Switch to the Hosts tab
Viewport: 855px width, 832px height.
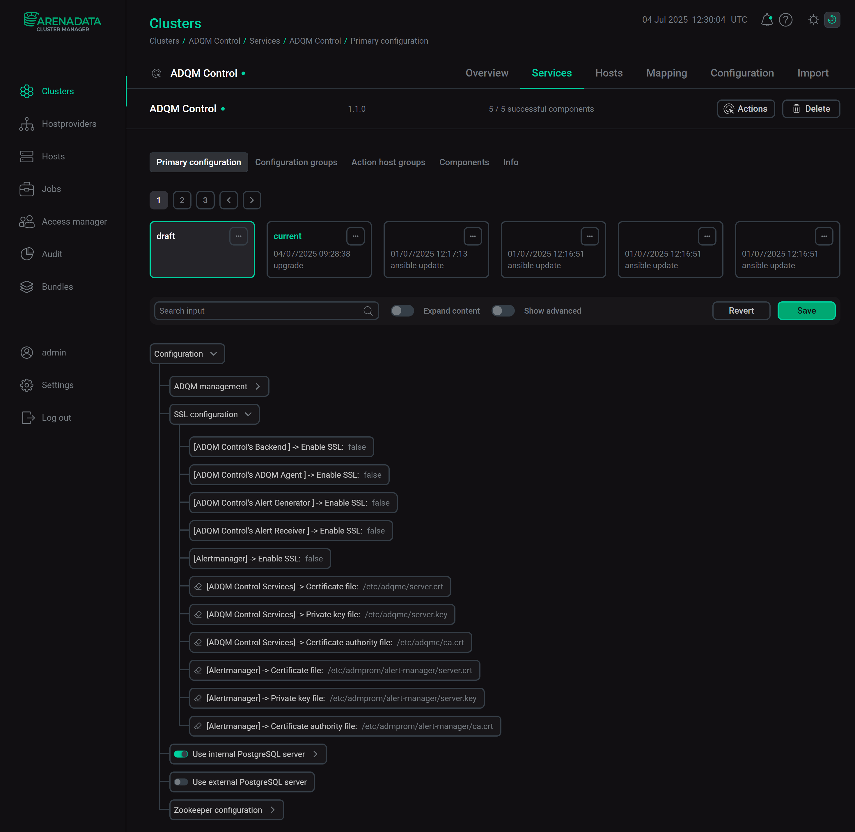click(609, 73)
